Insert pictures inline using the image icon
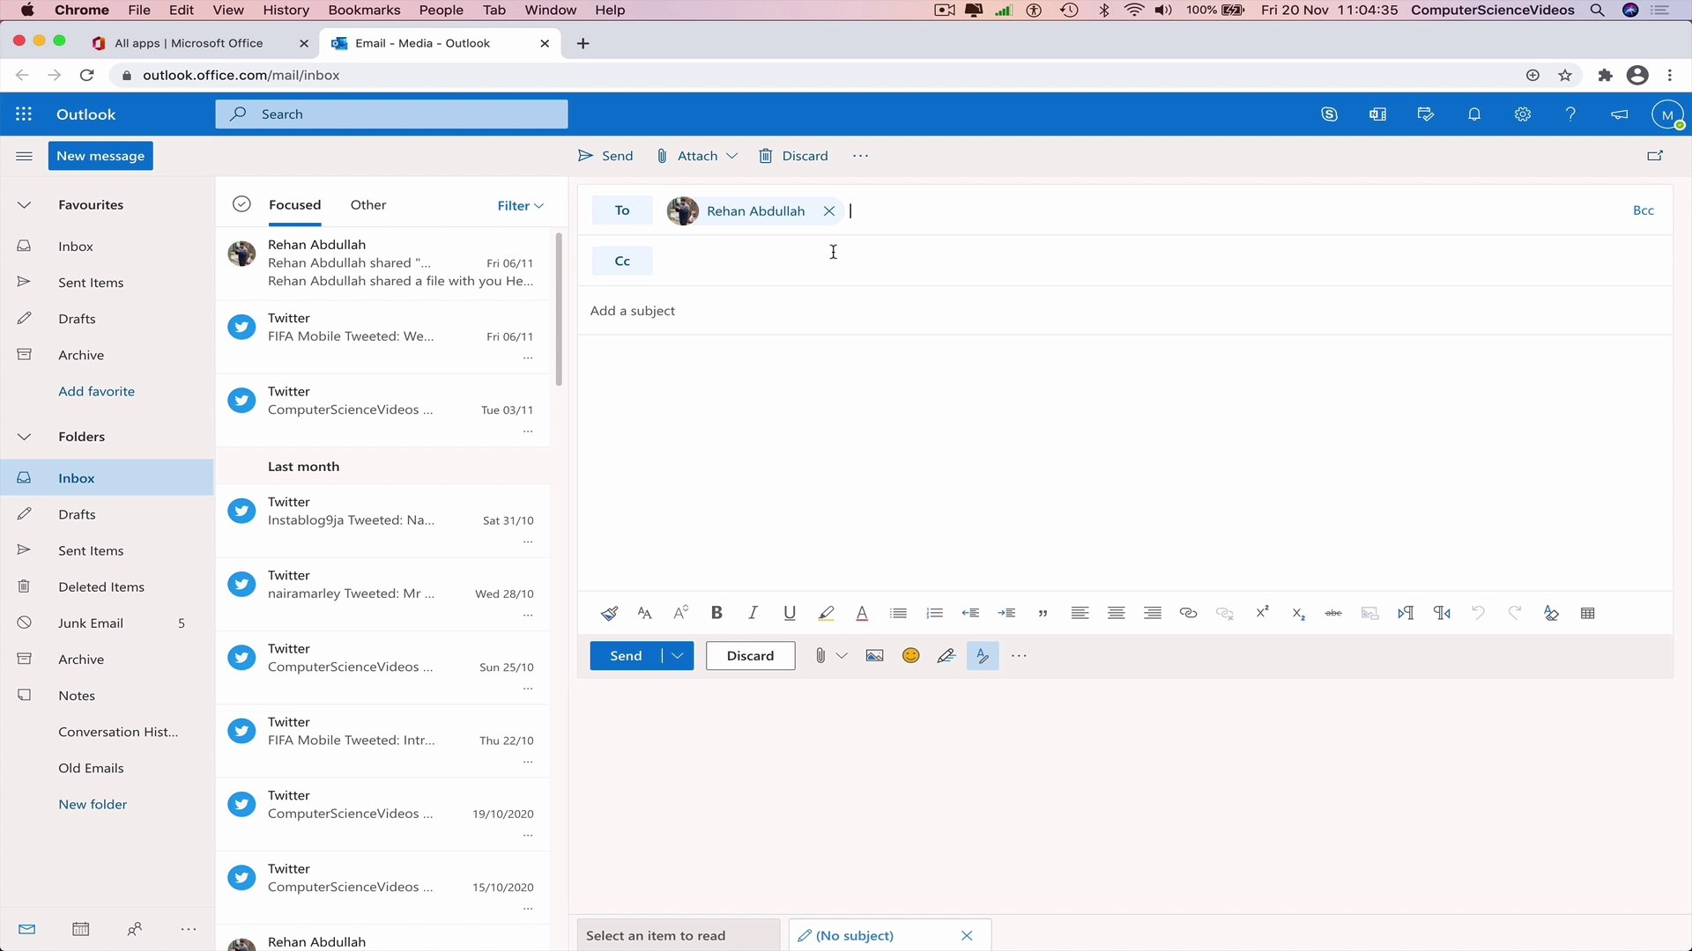 coord(874,655)
